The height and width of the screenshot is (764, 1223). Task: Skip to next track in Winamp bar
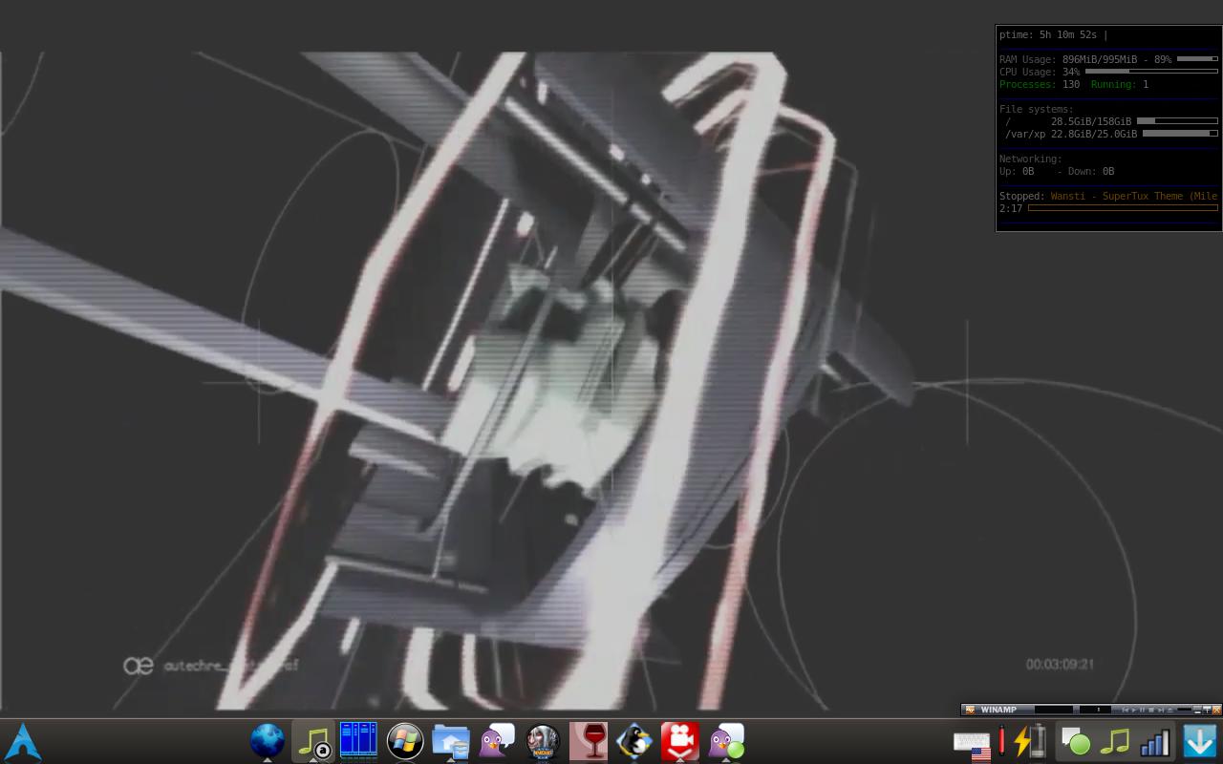click(1160, 710)
